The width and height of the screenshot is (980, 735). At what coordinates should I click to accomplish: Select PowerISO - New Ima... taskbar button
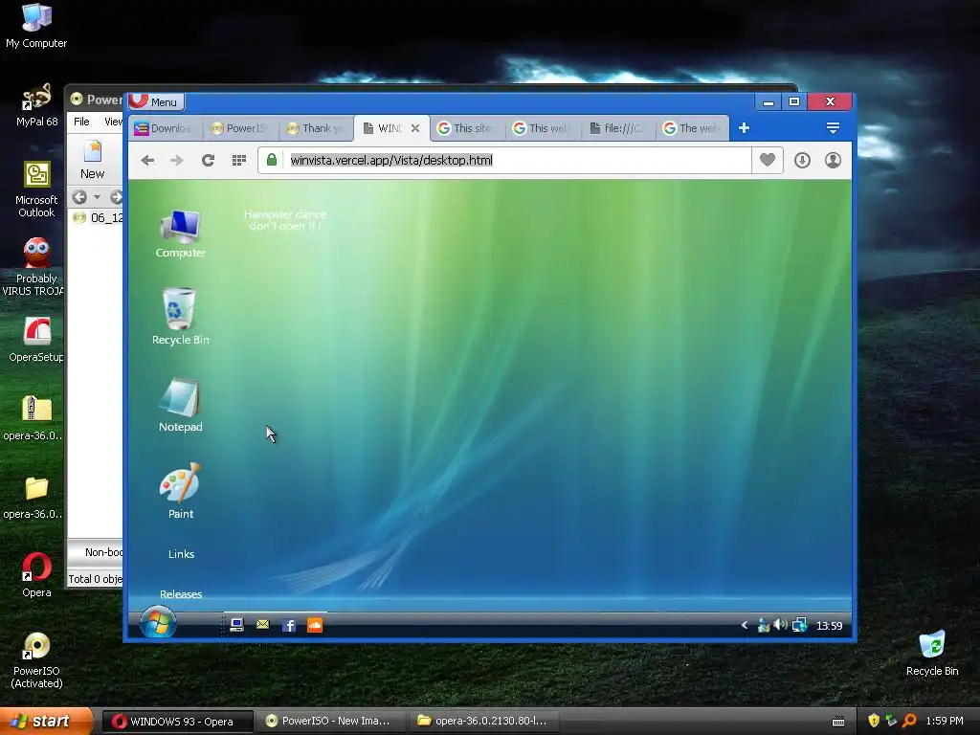tap(331, 722)
